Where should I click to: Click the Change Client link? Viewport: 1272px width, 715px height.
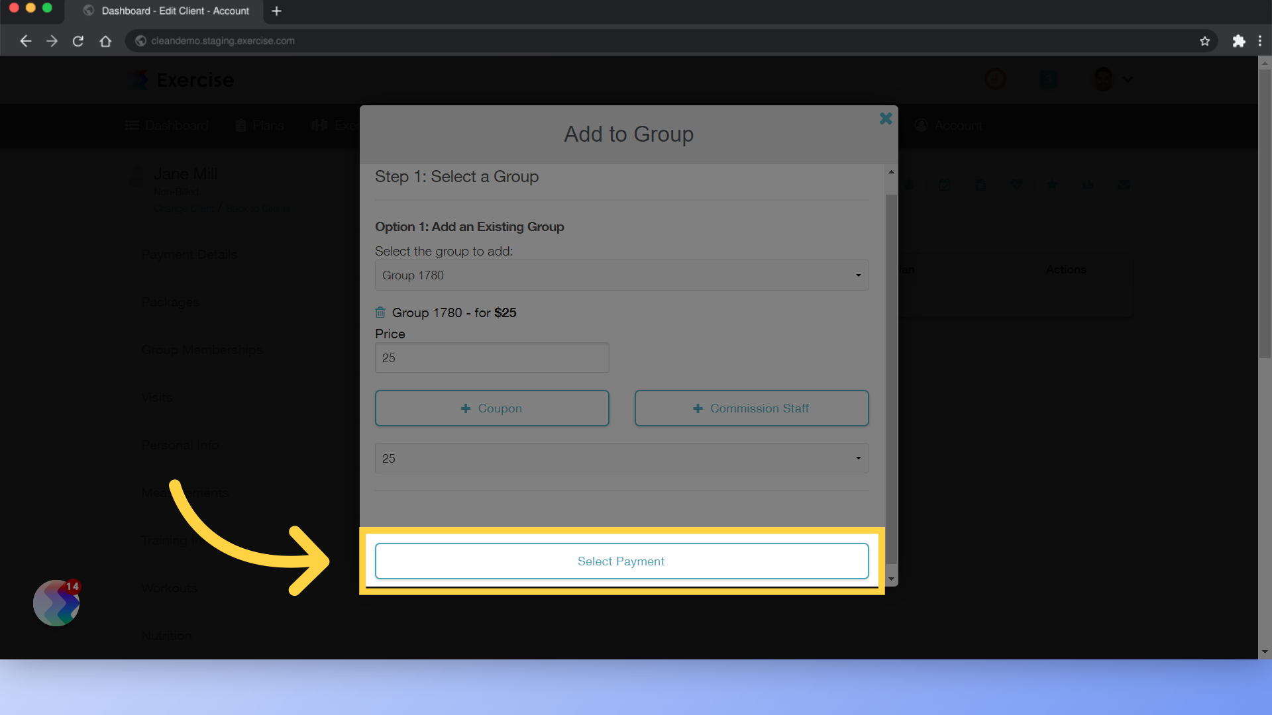click(184, 209)
